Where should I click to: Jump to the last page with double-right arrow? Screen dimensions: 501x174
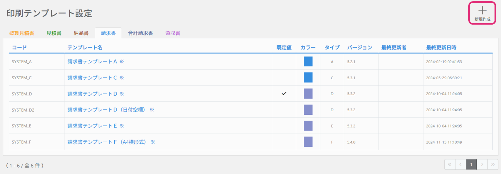(493, 164)
